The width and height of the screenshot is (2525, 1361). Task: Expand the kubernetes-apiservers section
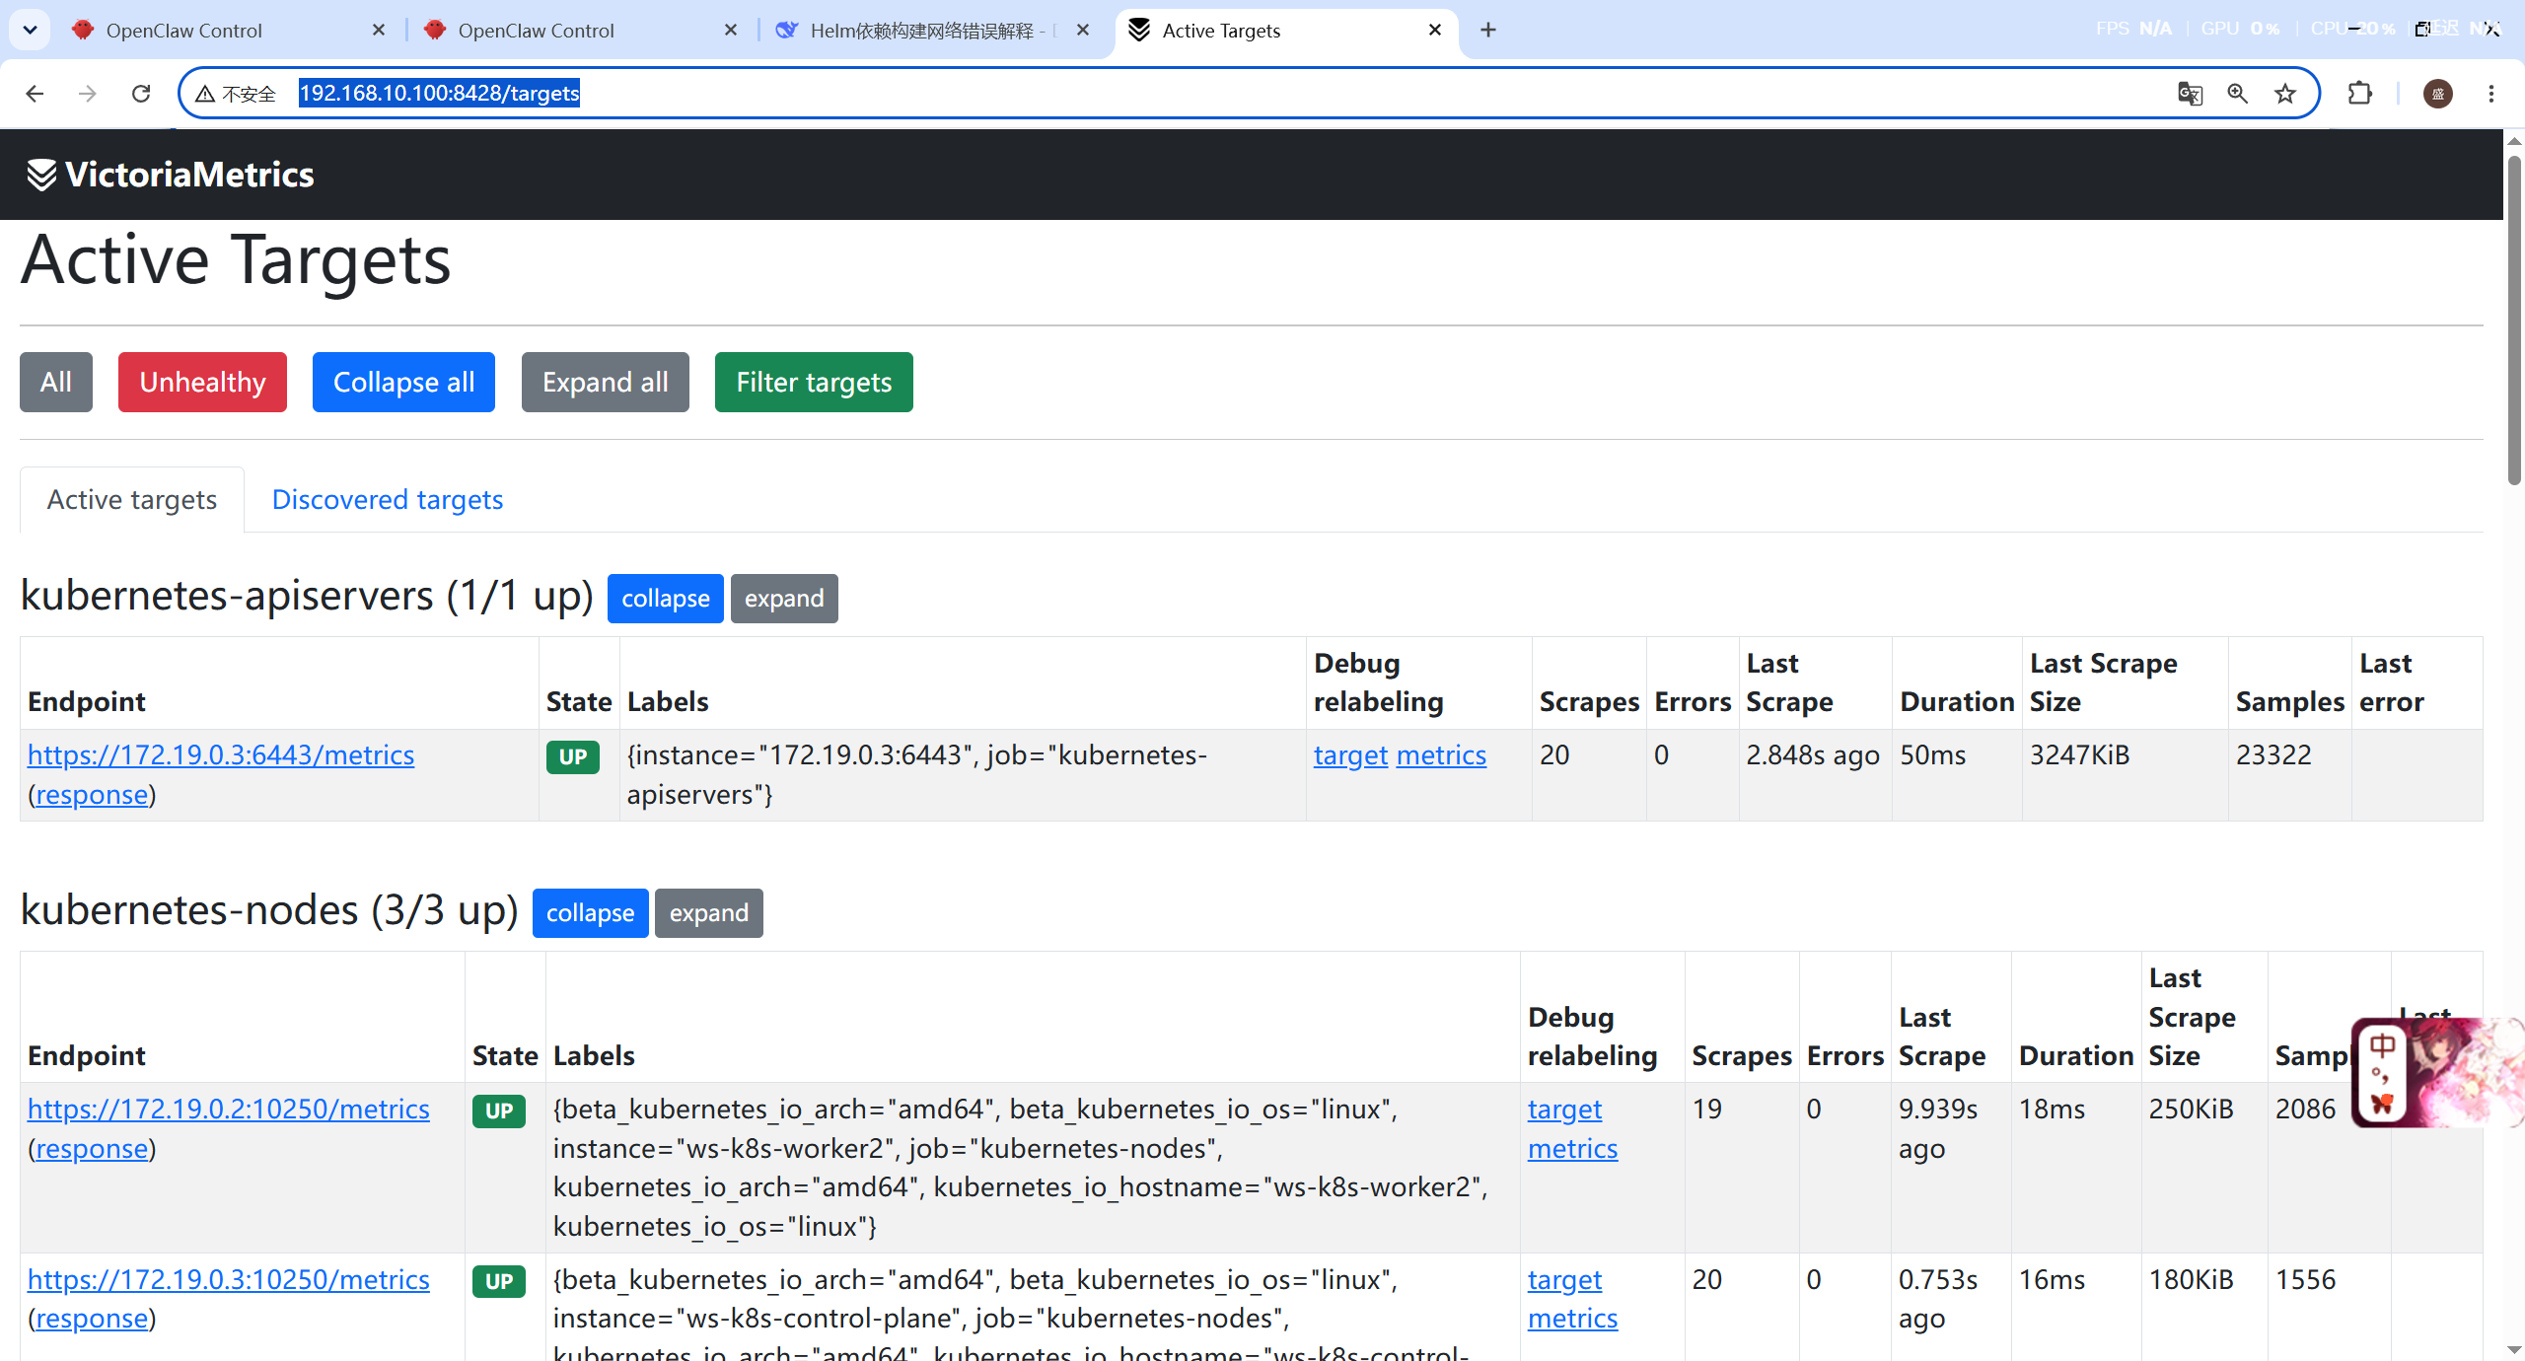pos(784,599)
